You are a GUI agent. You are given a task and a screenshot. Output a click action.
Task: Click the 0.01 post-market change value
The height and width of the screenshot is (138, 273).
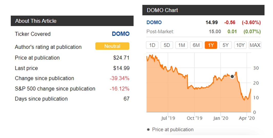click(x=232, y=31)
